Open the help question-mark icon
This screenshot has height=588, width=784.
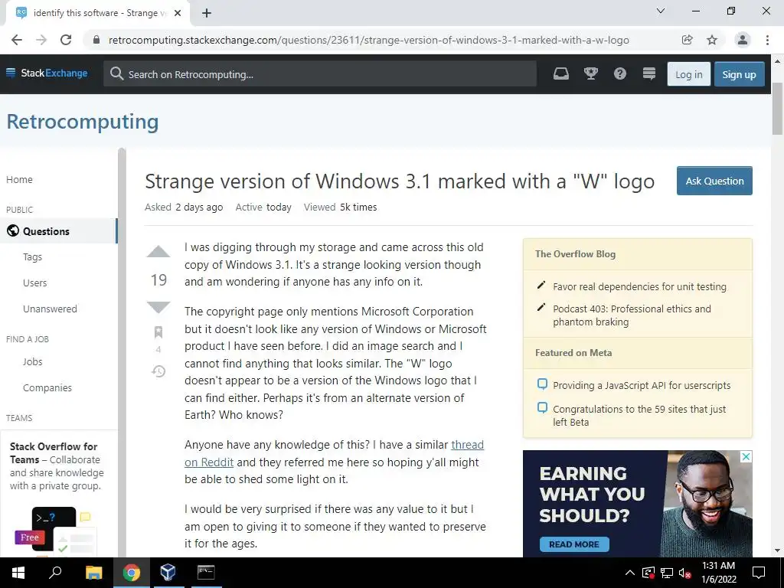tap(620, 74)
